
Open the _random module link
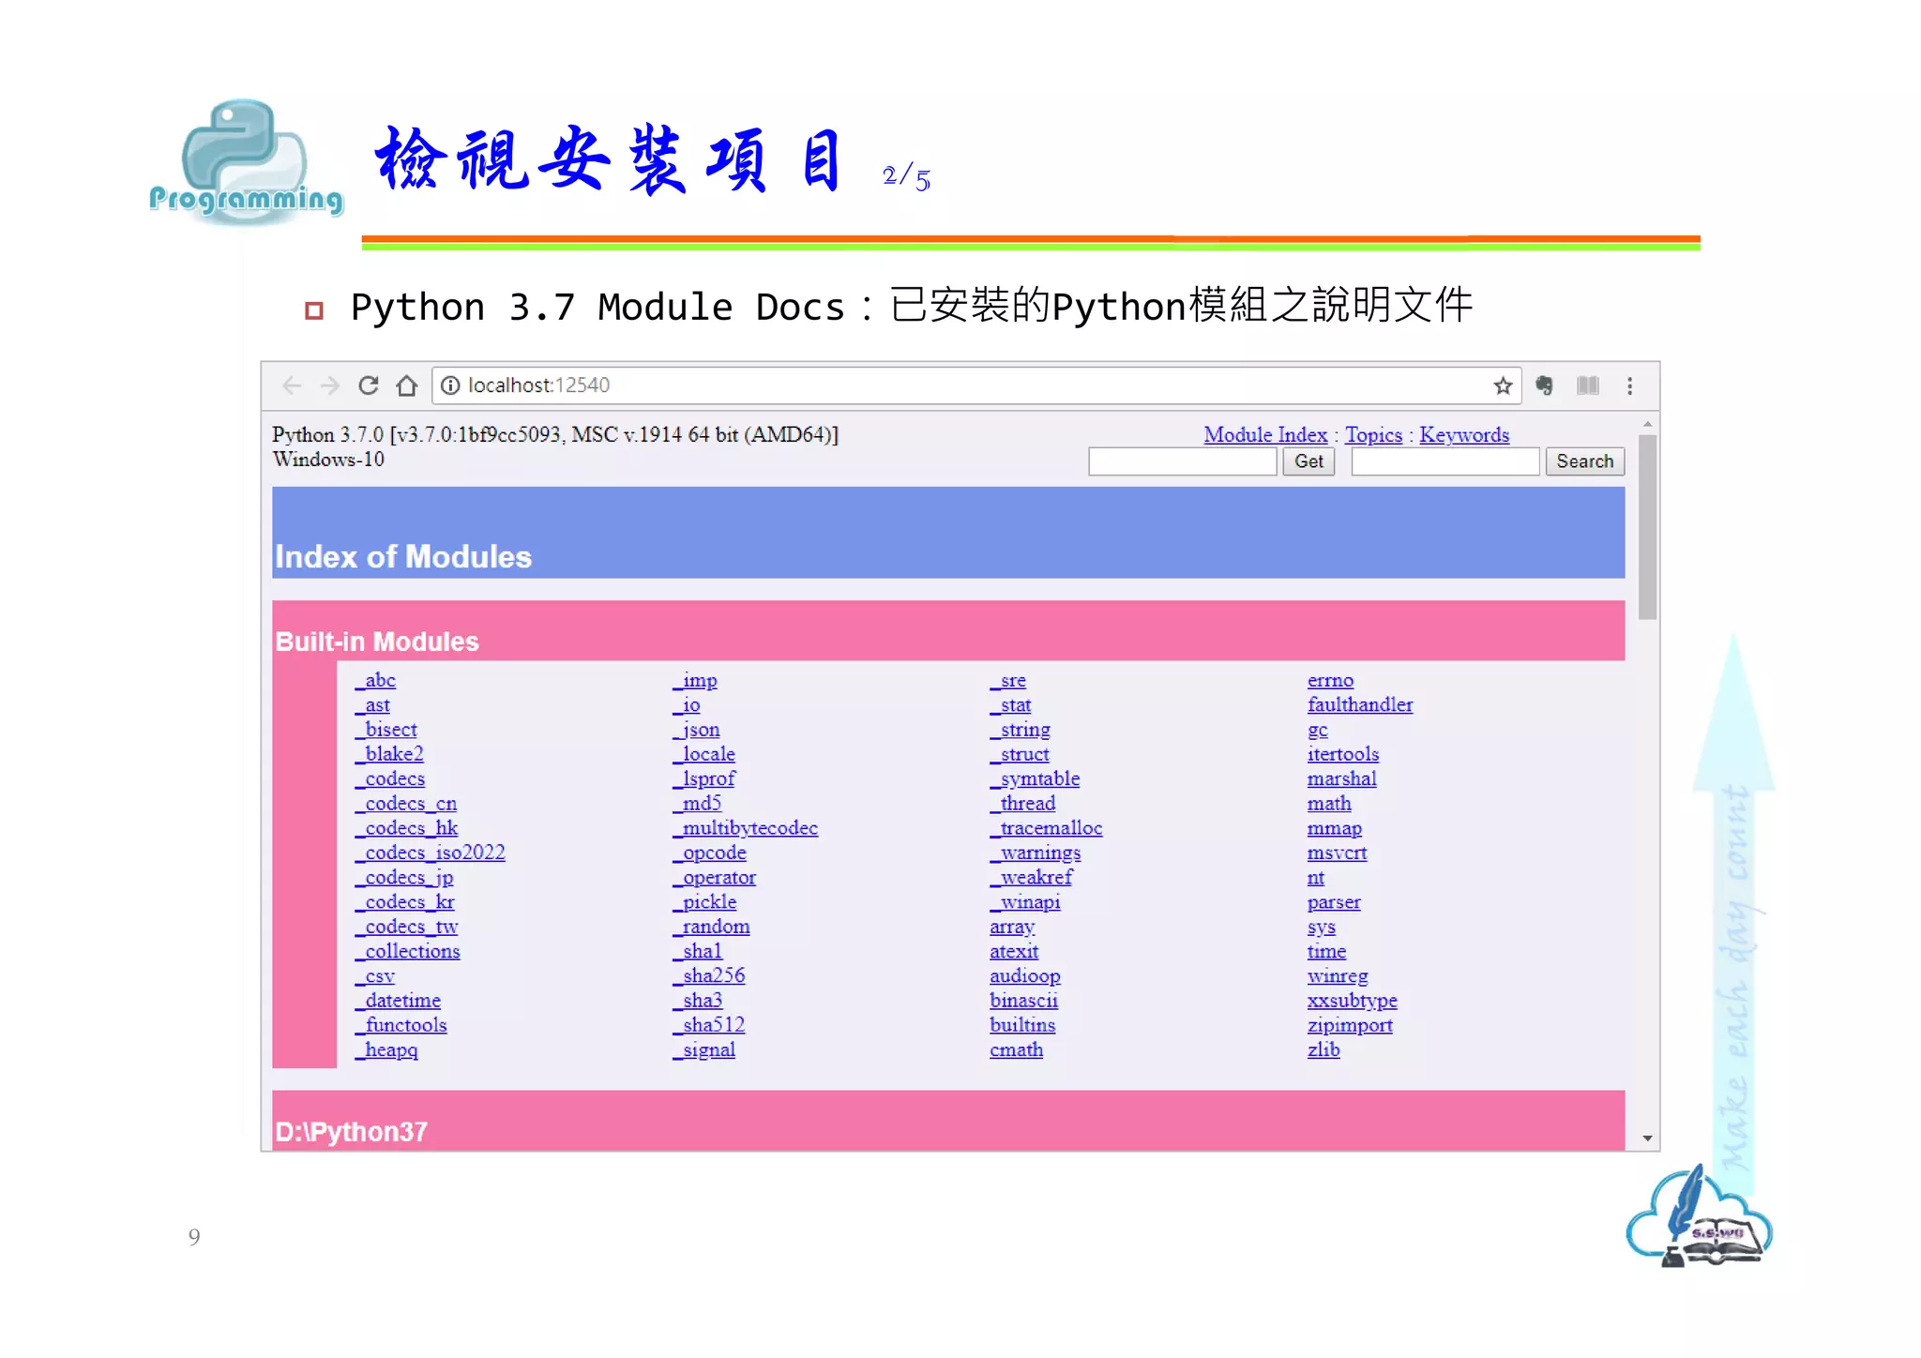tap(711, 927)
